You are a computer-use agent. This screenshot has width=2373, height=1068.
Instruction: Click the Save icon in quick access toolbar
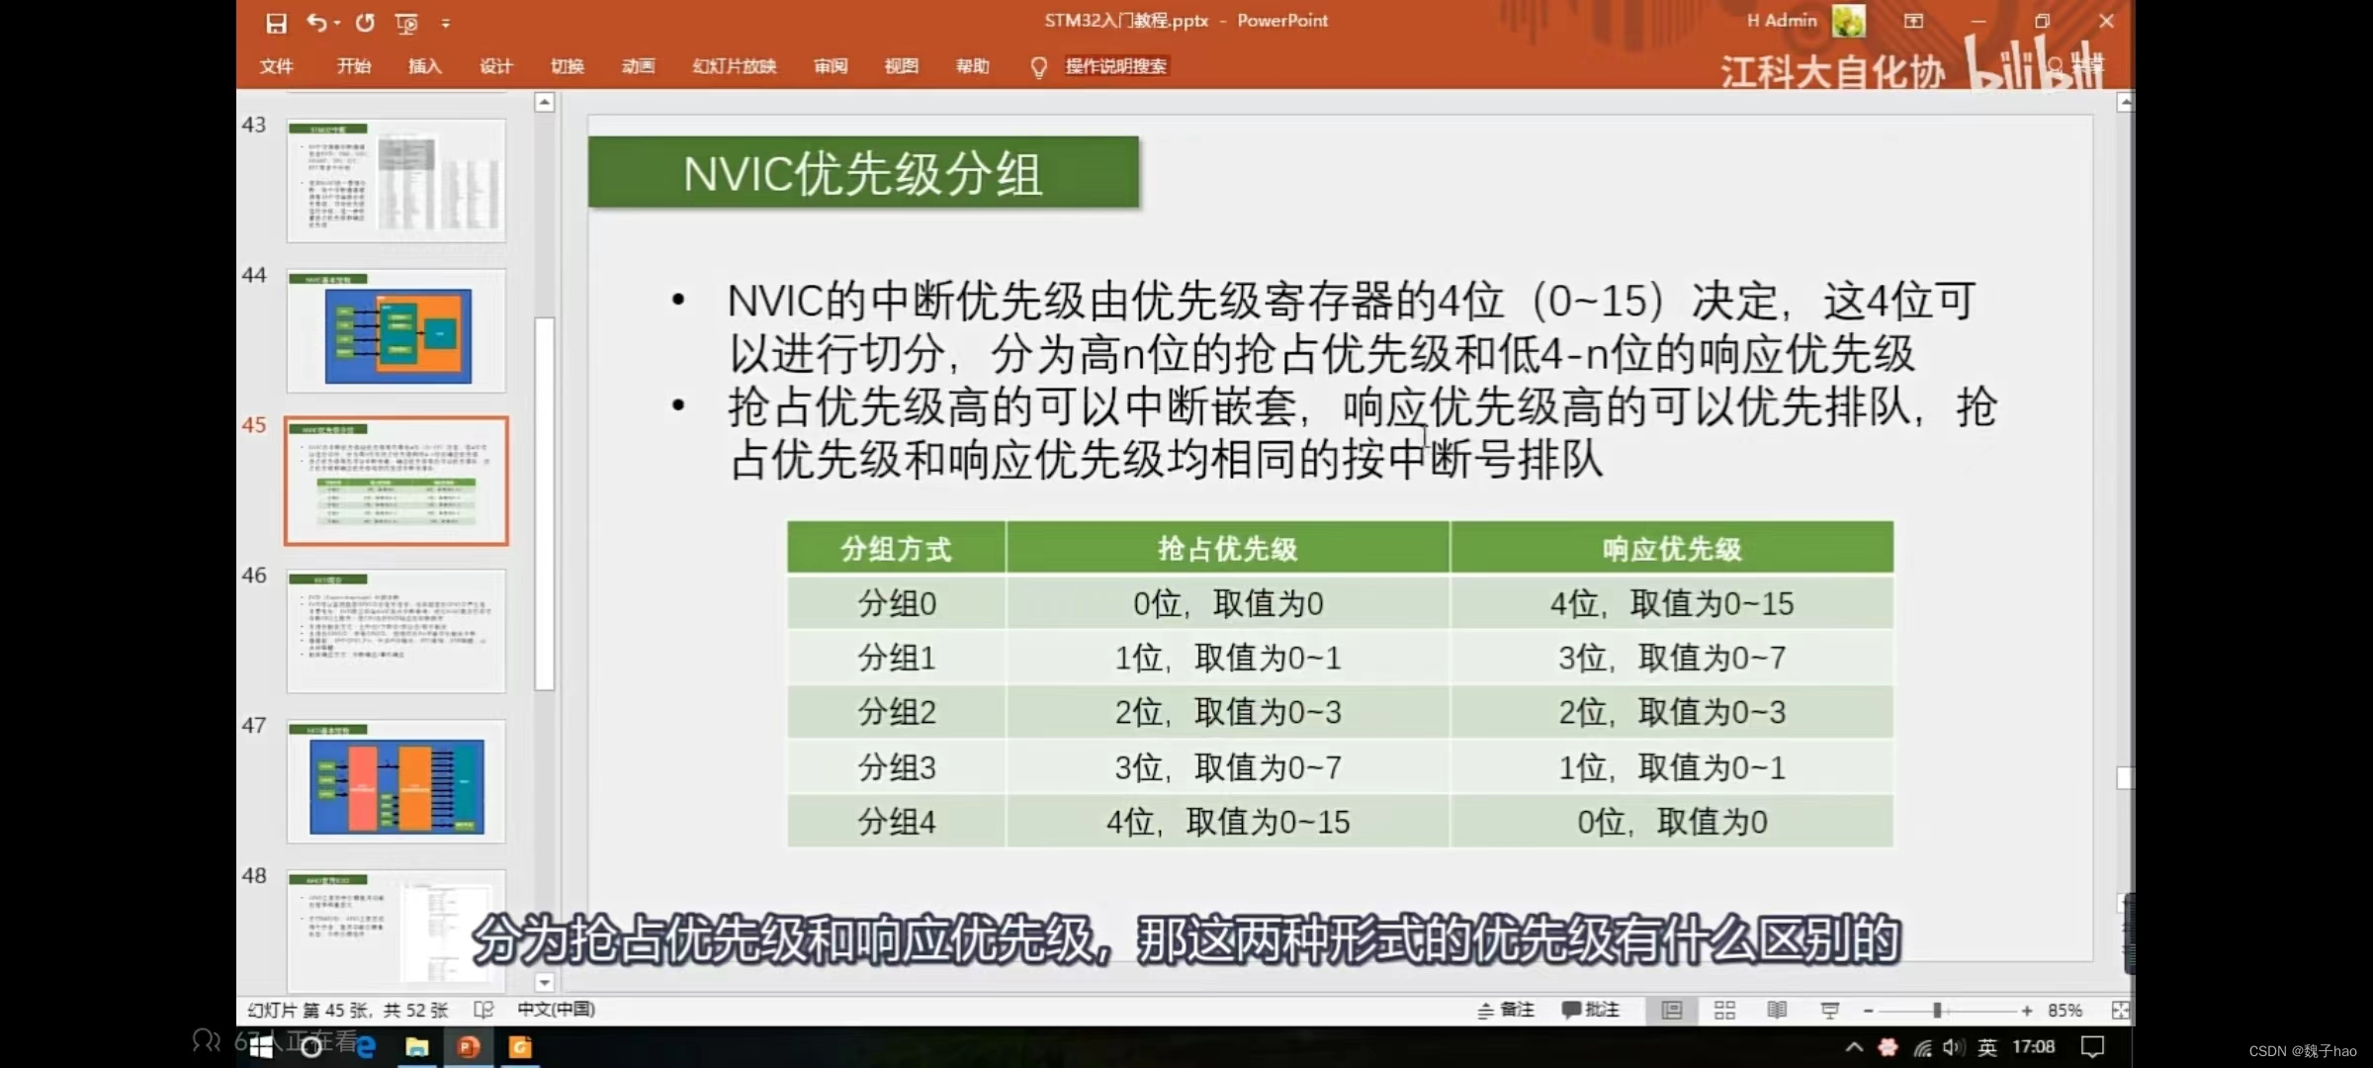pyautogui.click(x=276, y=23)
